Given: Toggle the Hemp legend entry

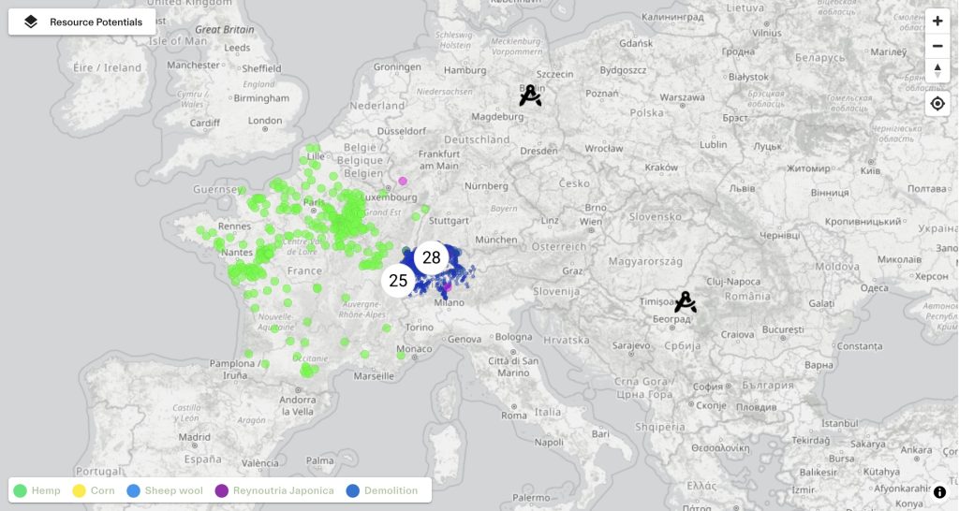Looking at the screenshot, I should (x=37, y=490).
